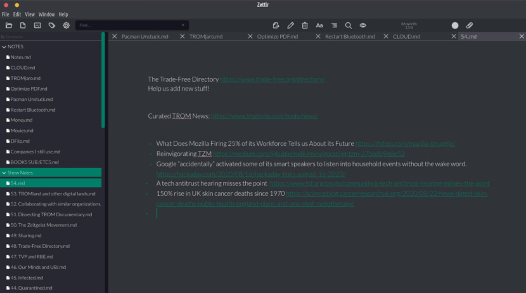This screenshot has height=293, width=526.
Task: Toggle the table of contents icon
Action: point(334,25)
